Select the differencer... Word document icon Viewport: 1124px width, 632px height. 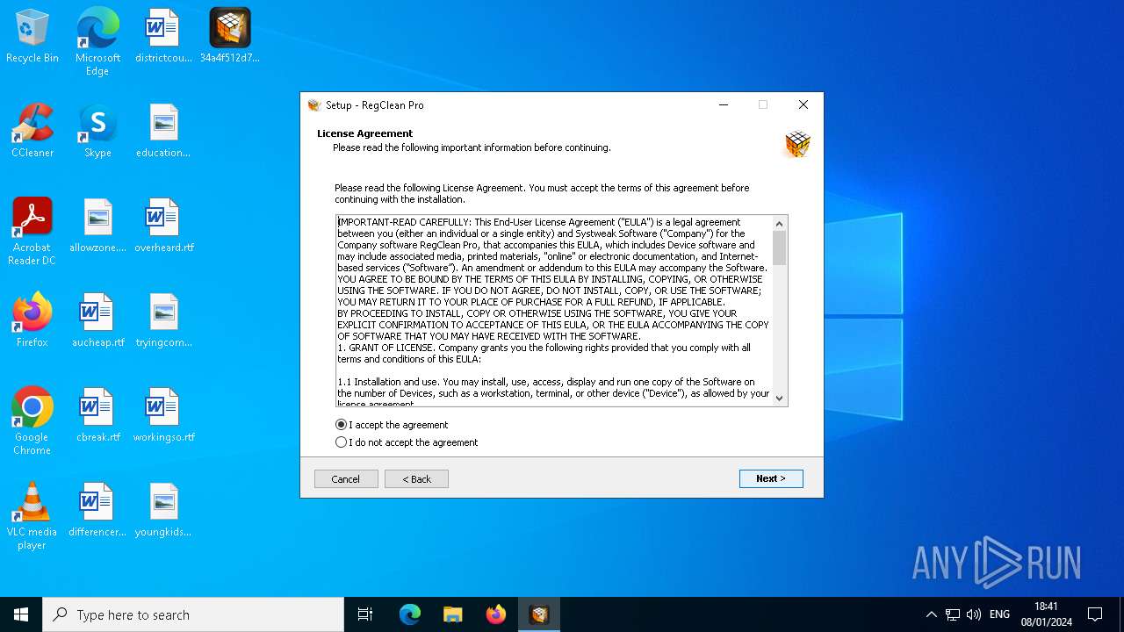(97, 510)
